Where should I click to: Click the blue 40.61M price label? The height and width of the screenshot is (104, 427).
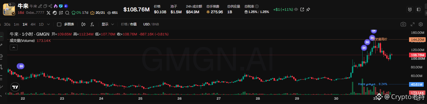point(416,85)
